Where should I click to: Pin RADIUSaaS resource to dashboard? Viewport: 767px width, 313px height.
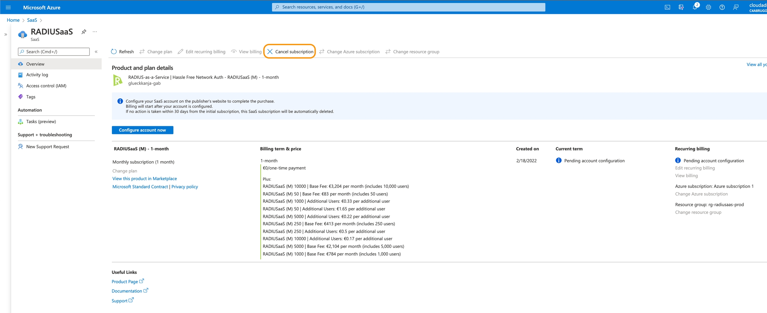(x=84, y=32)
